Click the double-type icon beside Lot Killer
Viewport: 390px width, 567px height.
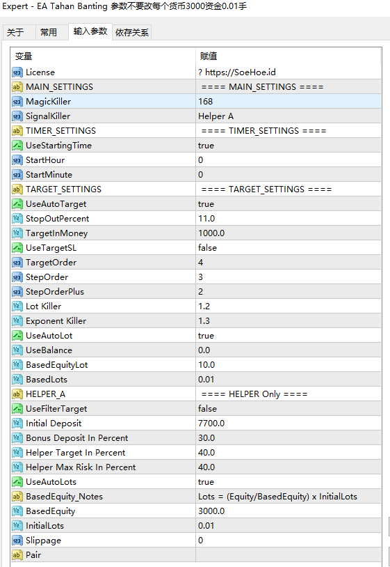tap(17, 306)
